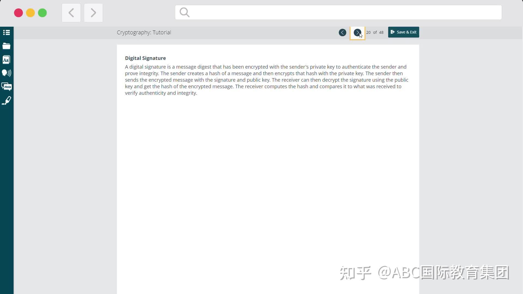Click the yellow minimize window button
This screenshot has width=523, height=294.
30,13
